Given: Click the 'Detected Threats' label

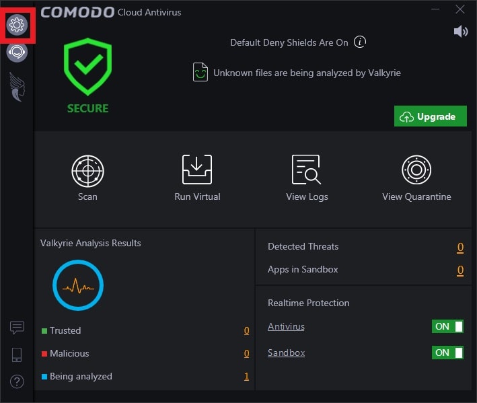Looking at the screenshot, I should 303,246.
